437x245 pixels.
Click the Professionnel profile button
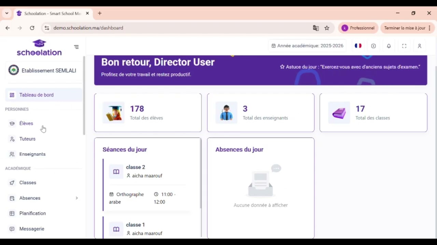[358, 28]
